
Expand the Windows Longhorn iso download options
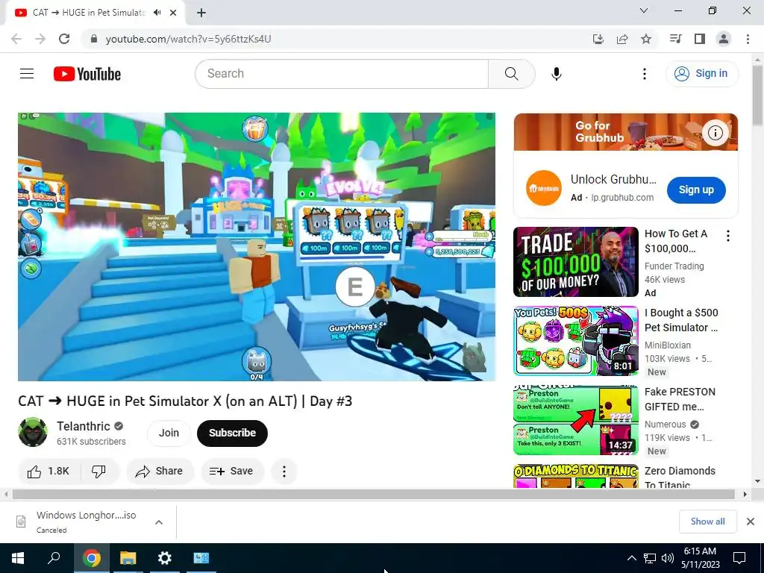pos(159,522)
